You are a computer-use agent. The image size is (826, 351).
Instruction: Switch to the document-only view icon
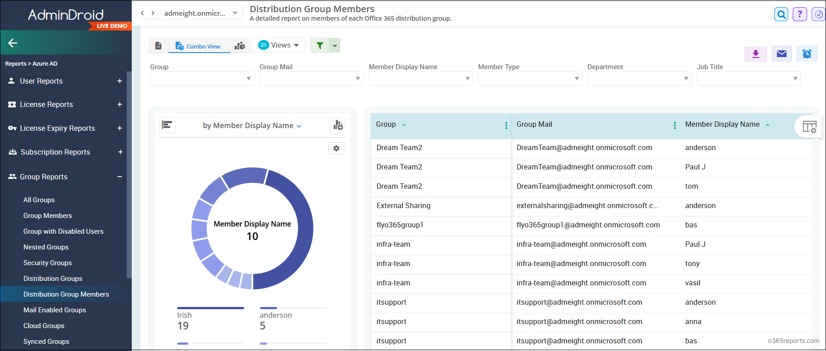click(158, 46)
